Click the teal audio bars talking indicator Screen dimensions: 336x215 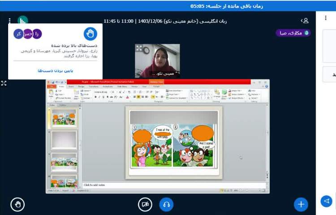click(x=23, y=21)
